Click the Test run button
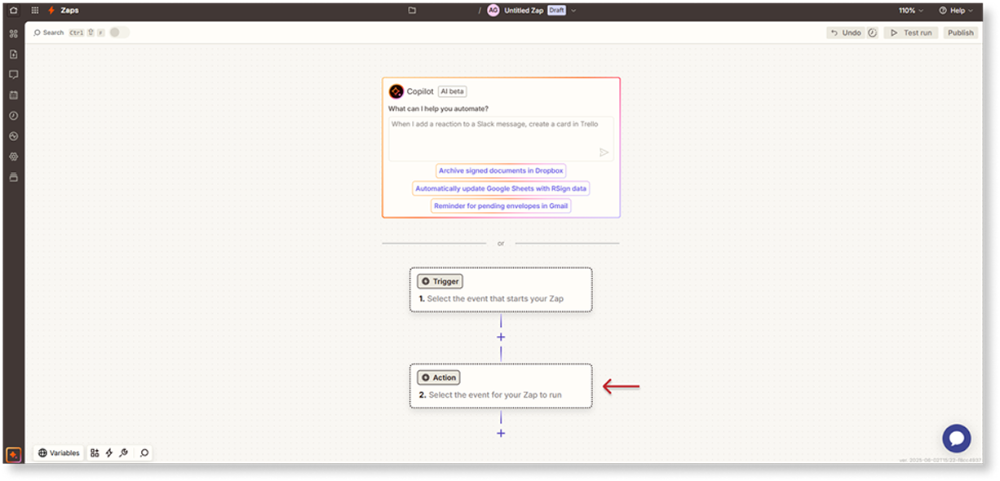1000x481 pixels. click(x=911, y=33)
